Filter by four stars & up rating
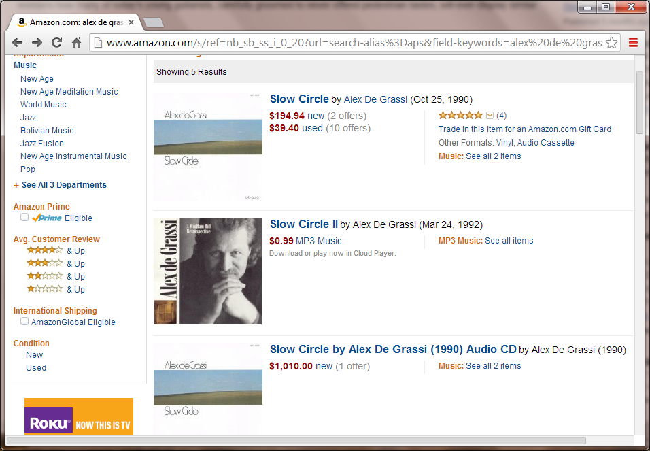Screen dimensions: 650x451 55,251
